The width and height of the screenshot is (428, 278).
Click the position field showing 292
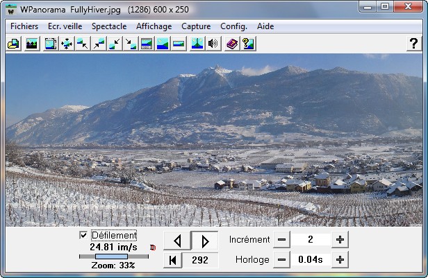pyautogui.click(x=200, y=260)
